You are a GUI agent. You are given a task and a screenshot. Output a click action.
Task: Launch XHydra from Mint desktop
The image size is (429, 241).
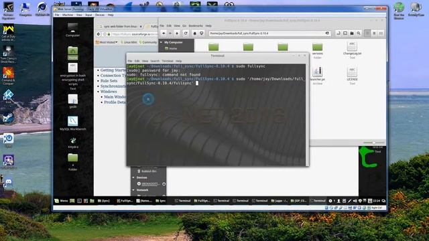tap(73, 143)
